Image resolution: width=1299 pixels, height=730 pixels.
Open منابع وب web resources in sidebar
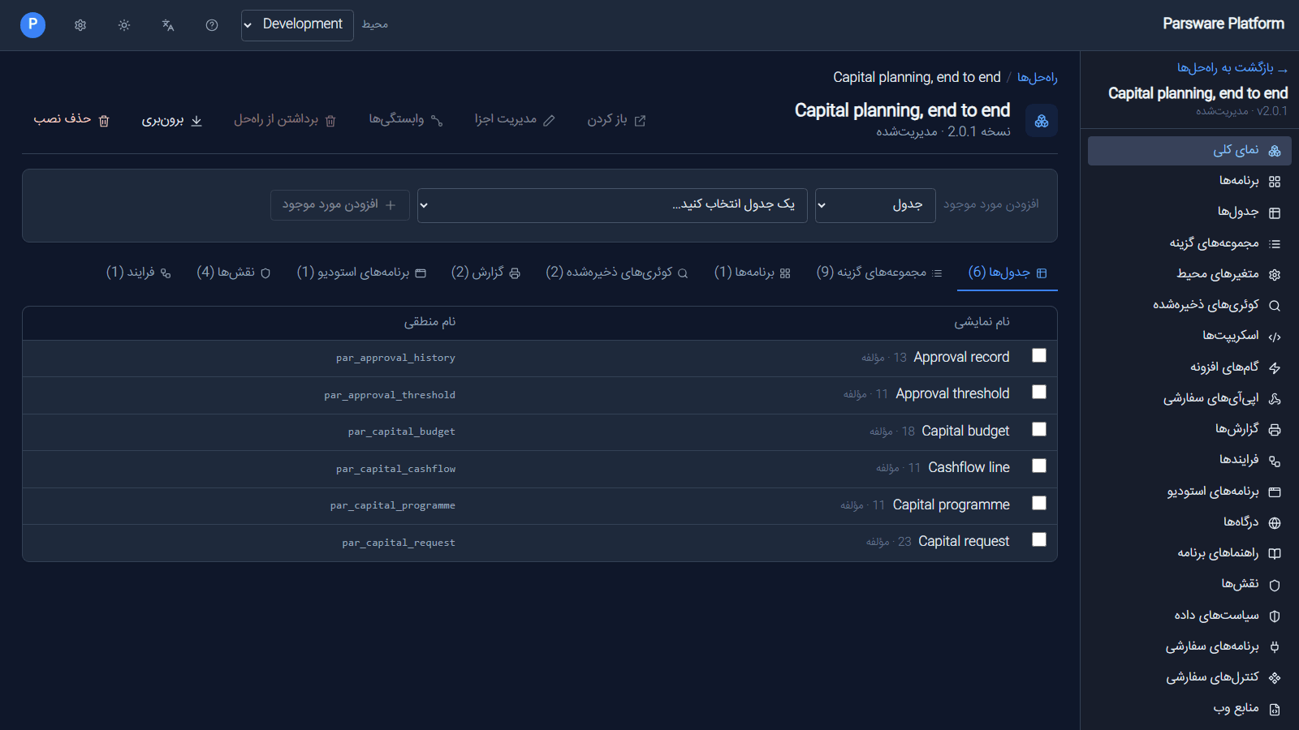(x=1189, y=708)
